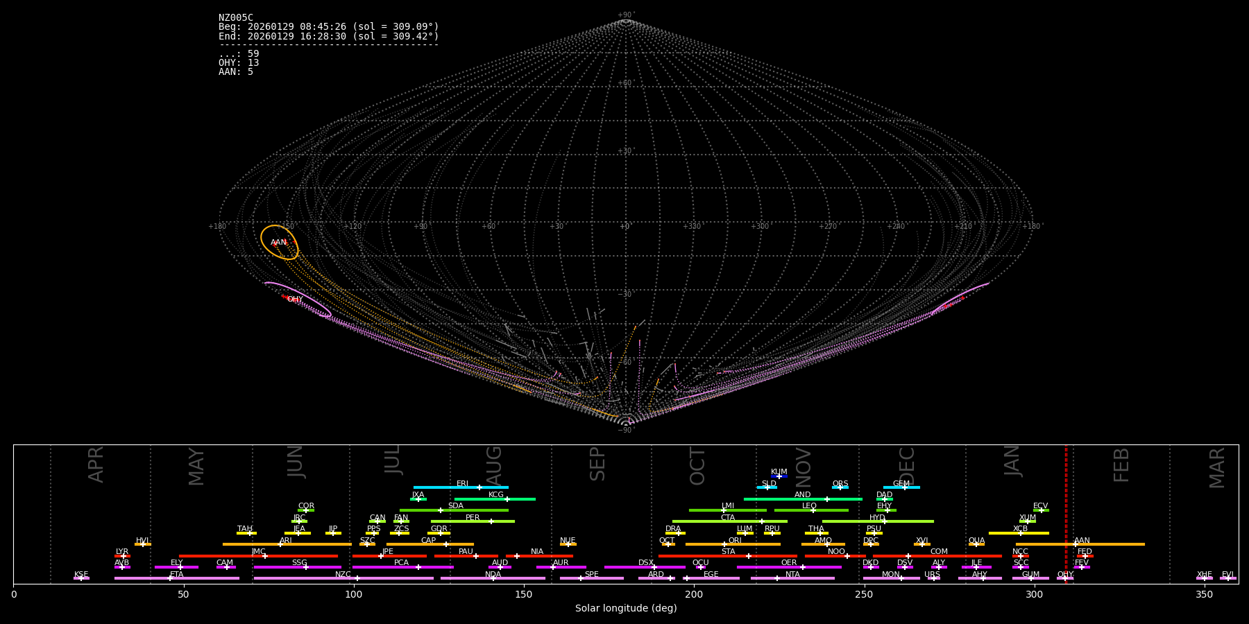Click the AAN radiant label on sky map
1249x624 pixels.
(x=278, y=243)
